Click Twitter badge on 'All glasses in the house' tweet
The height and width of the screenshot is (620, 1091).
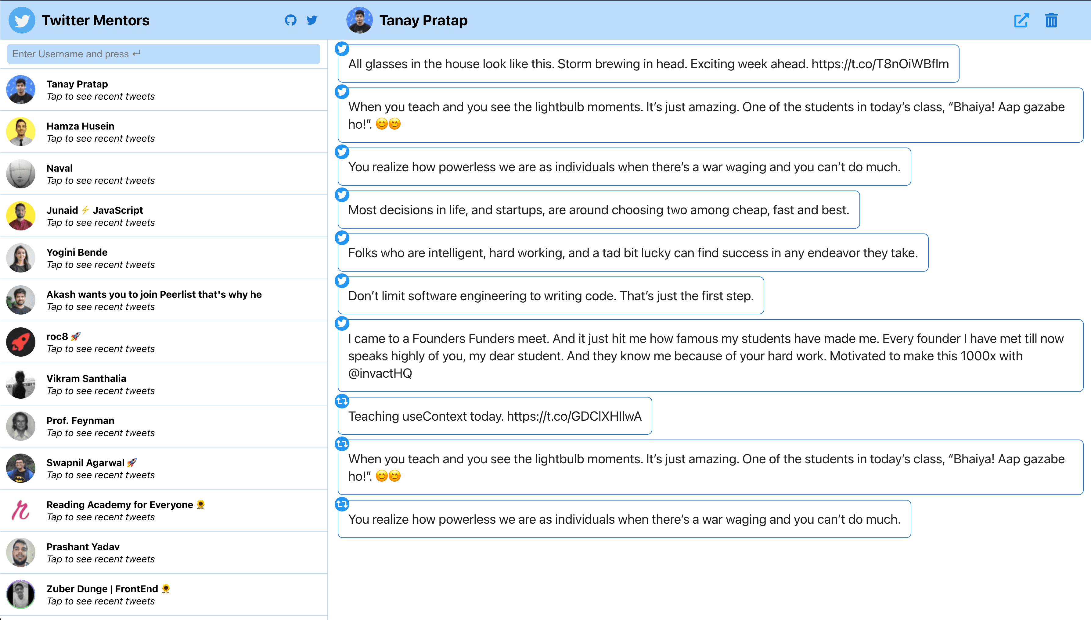pyautogui.click(x=342, y=48)
